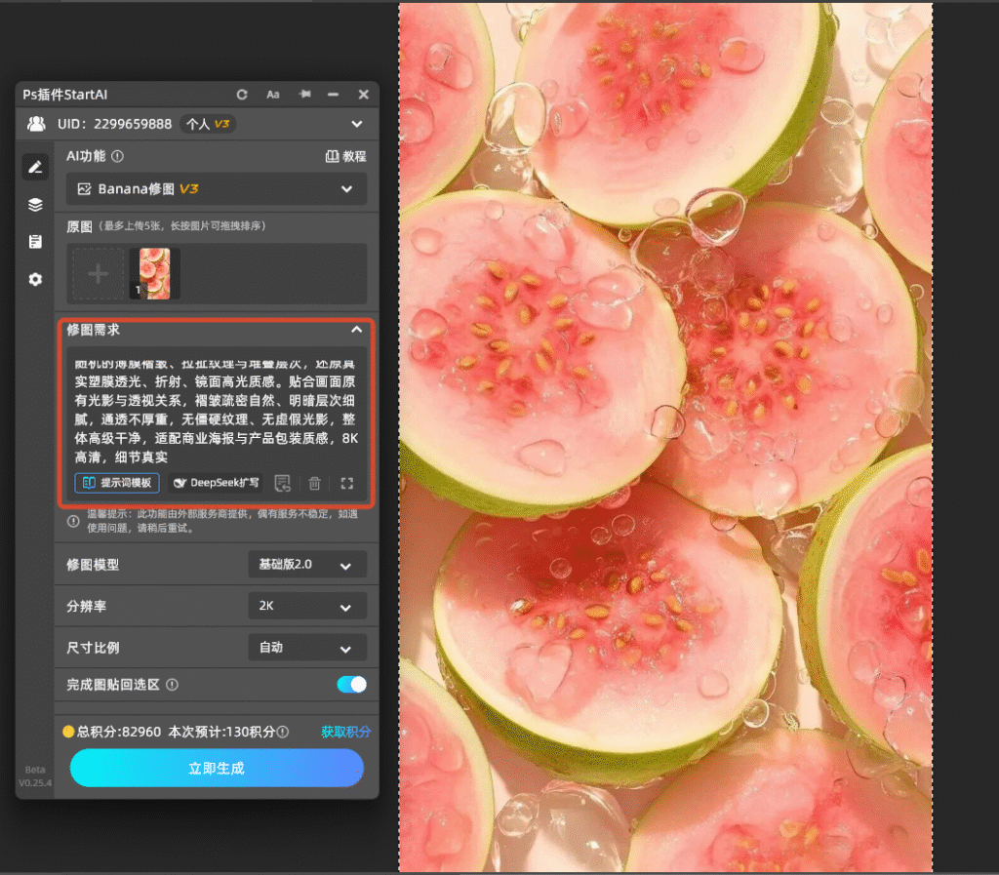This screenshot has height=875, width=999.
Task: Open the saved records sidebar icon
Action: 36,242
